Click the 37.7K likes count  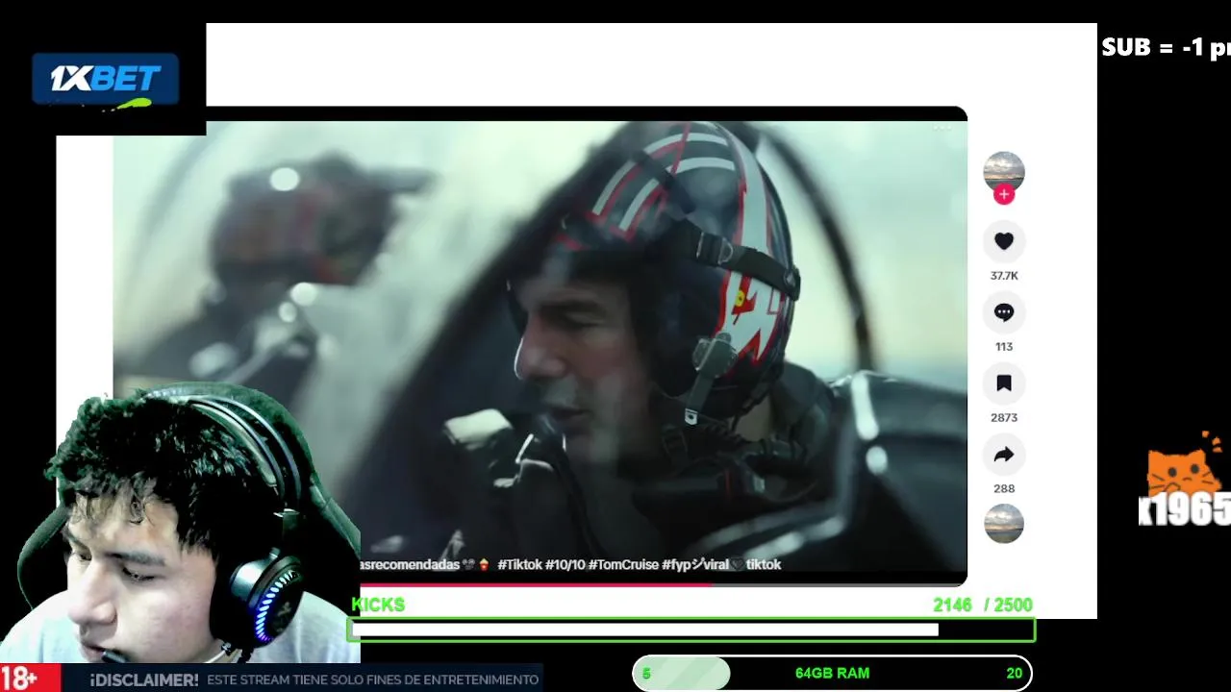(x=1004, y=276)
